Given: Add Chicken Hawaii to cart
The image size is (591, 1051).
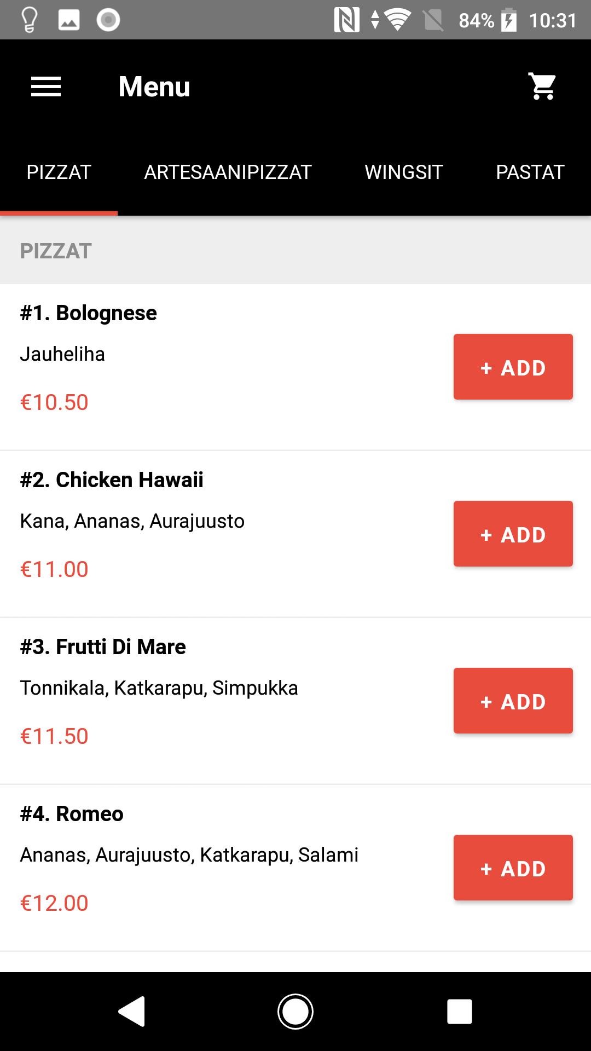Looking at the screenshot, I should [513, 534].
